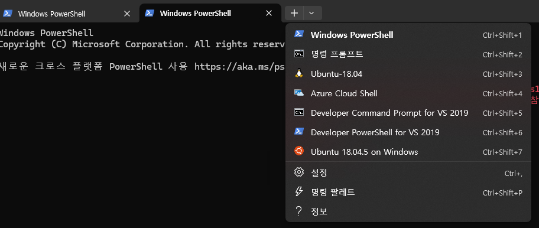Click the Azure Cloud Shell icon
This screenshot has height=228, width=539.
[x=298, y=93]
